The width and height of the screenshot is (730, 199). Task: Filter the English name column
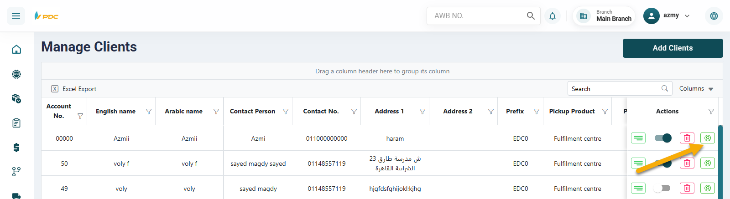[149, 112]
